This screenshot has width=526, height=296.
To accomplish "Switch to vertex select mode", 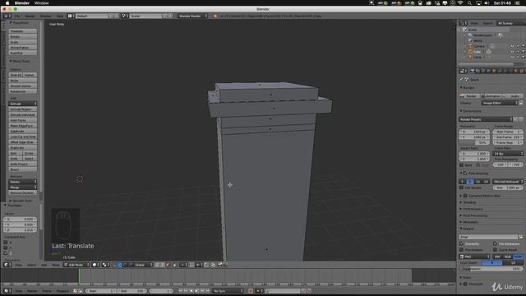I will point(157,265).
